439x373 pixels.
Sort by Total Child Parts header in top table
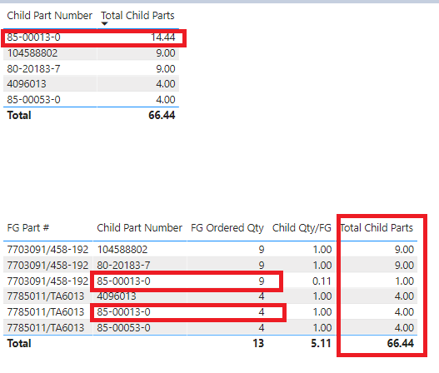137,15
